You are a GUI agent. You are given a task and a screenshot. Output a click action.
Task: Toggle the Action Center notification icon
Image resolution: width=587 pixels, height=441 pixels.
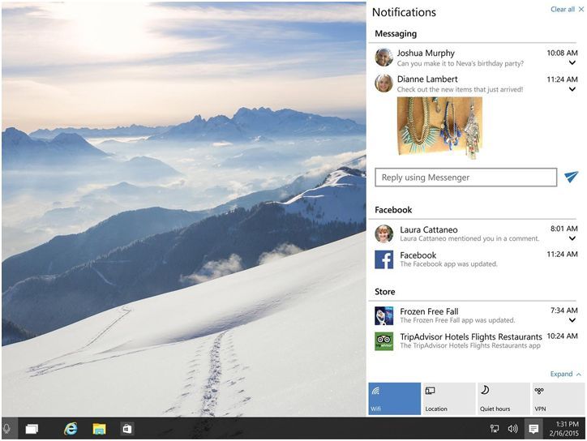click(x=533, y=429)
